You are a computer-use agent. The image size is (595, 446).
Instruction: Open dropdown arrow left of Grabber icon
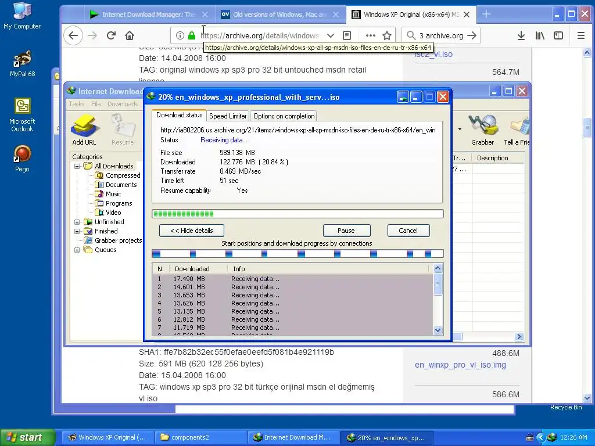coord(460,130)
